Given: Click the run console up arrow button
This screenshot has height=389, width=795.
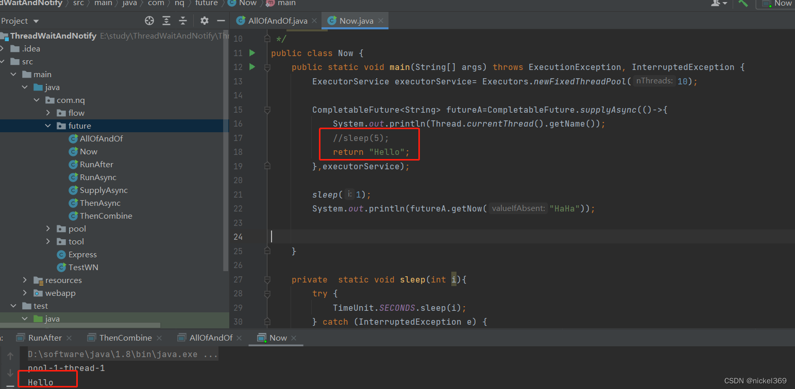Looking at the screenshot, I should (10, 356).
